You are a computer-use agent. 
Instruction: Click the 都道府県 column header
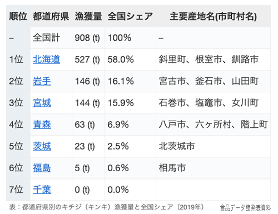tap(51, 16)
